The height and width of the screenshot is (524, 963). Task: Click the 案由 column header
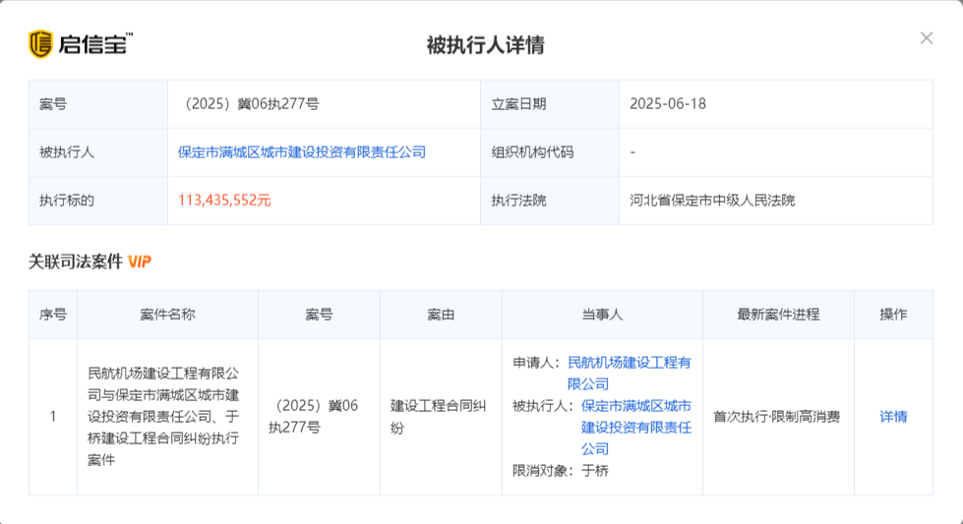pyautogui.click(x=441, y=315)
